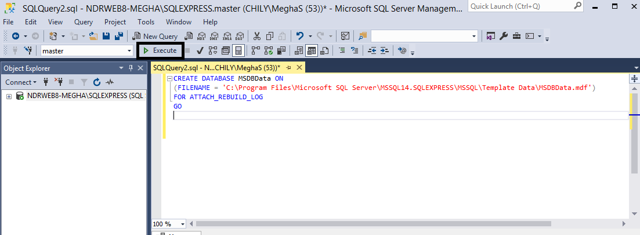Expand the NDRWEB8-MEGHA\SQLEXPRESS server node
Image resolution: width=640 pixels, height=235 pixels.
tap(9, 96)
